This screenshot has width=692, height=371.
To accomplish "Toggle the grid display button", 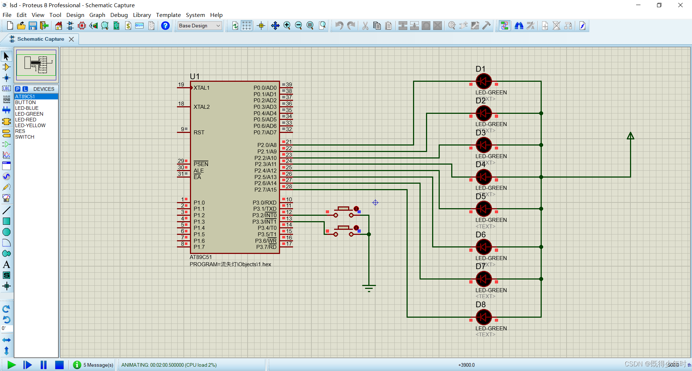I will pyautogui.click(x=247, y=26).
